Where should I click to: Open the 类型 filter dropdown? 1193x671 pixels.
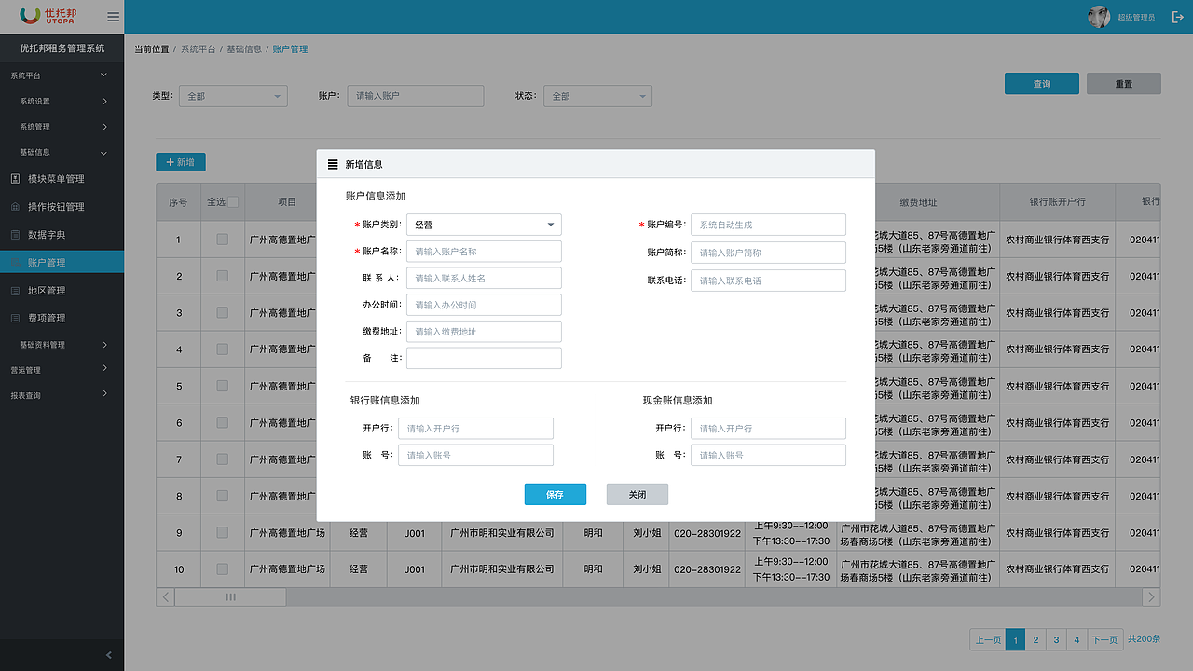point(233,95)
